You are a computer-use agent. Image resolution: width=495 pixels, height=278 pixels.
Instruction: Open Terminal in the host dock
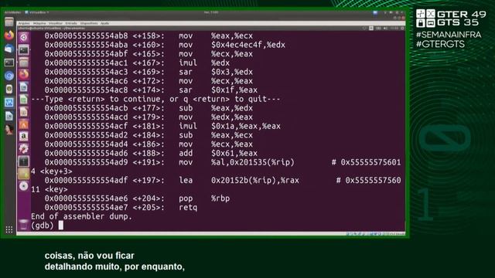click(9, 63)
